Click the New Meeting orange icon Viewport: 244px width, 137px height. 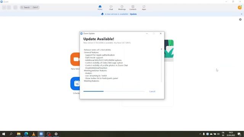coord(75,59)
